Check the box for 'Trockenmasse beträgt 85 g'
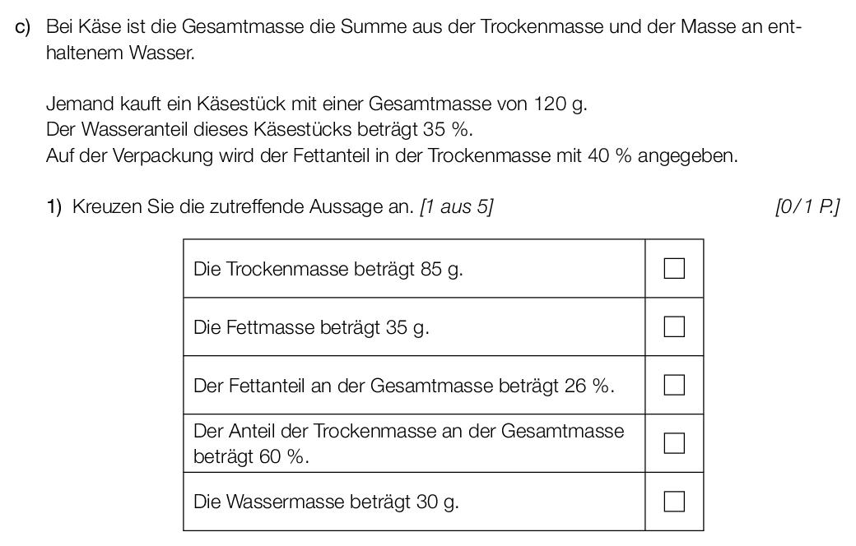 [674, 268]
